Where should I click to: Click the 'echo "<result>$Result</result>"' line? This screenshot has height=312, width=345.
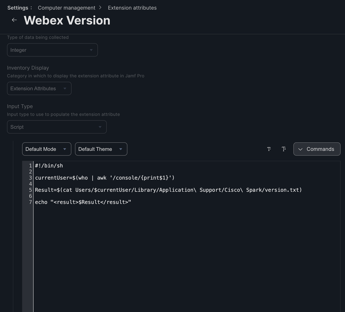point(83,202)
